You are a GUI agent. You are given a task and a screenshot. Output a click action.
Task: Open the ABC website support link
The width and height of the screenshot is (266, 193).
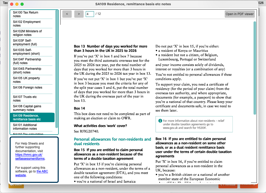pos(42,171)
